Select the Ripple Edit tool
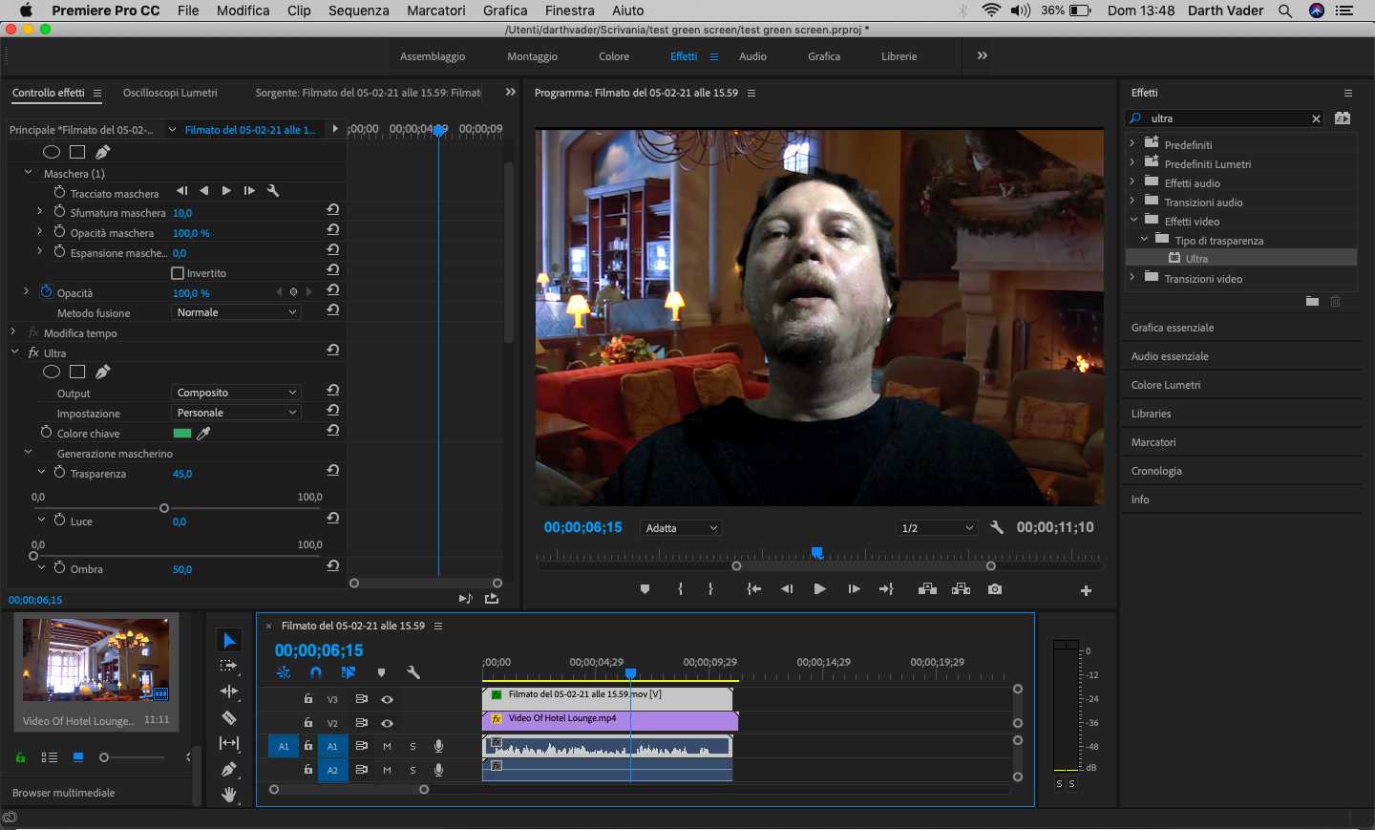 coord(229,692)
